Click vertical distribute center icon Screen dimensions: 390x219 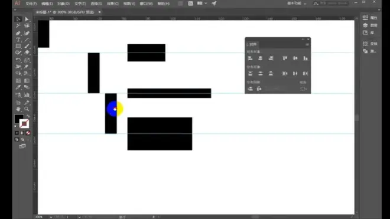point(260,73)
